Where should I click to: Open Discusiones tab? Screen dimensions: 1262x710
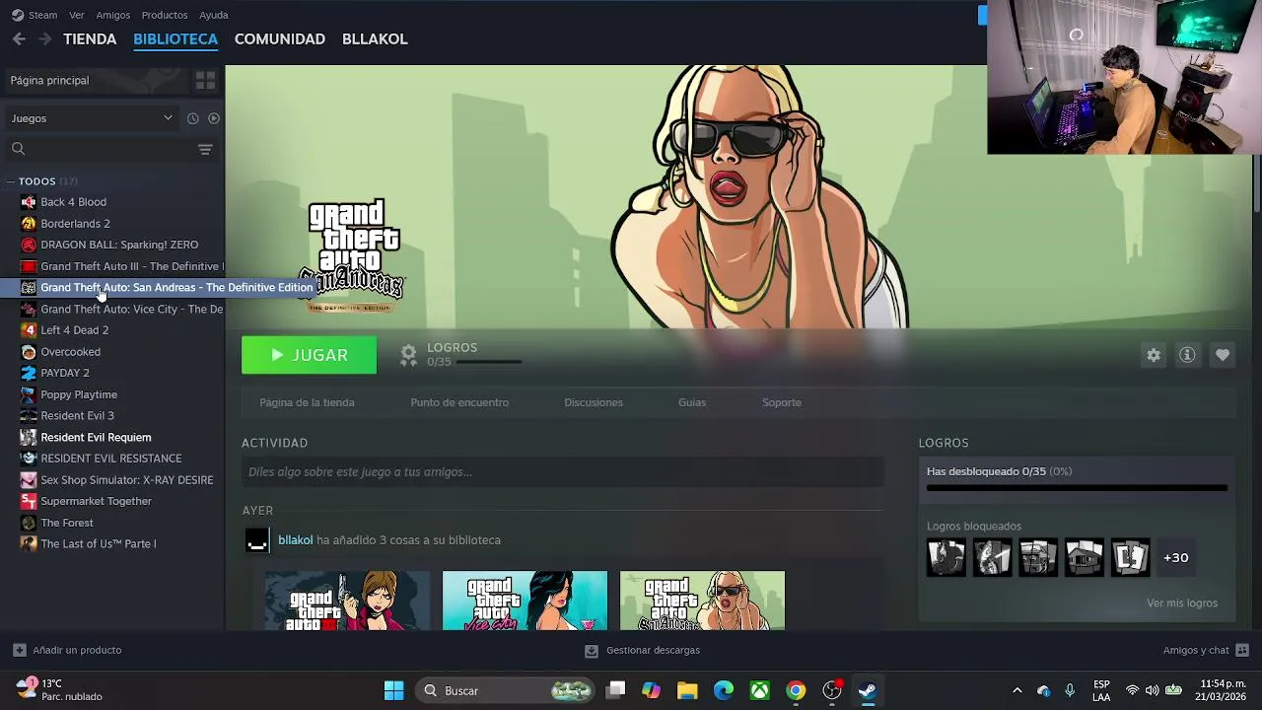pyautogui.click(x=594, y=402)
